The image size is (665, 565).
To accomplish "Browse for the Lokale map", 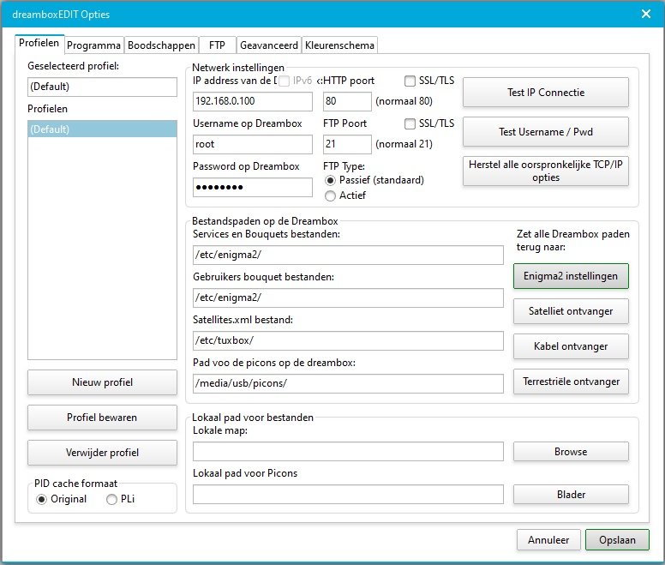I will [570, 452].
